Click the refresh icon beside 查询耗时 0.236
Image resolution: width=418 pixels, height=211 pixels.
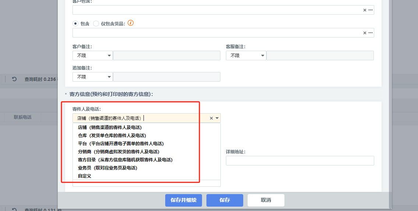(x=14, y=79)
